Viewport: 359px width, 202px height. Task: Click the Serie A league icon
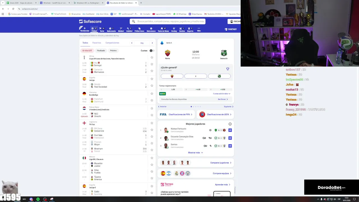pyautogui.click(x=162, y=43)
